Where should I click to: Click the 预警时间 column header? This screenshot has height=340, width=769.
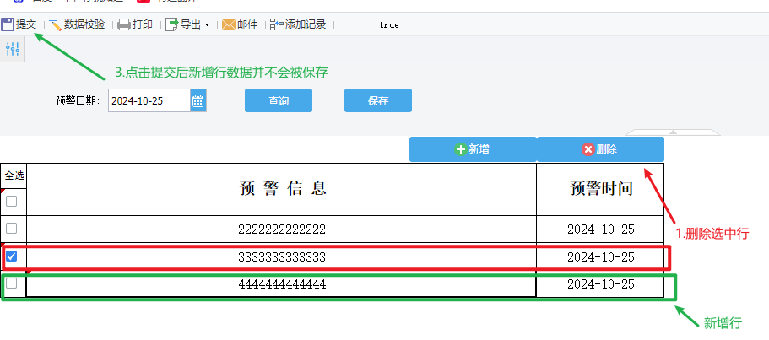(x=601, y=189)
